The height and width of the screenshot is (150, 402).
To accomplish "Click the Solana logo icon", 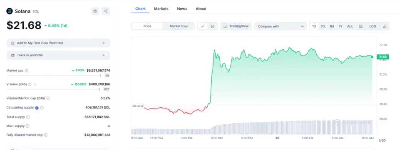I will click(x=10, y=11).
